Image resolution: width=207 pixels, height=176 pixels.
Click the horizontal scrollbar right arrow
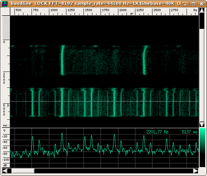(196, 171)
